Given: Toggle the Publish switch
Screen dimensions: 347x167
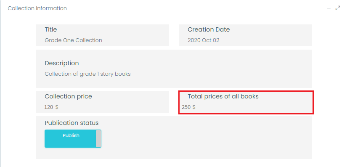Looking at the screenshot, I should coord(73,138).
